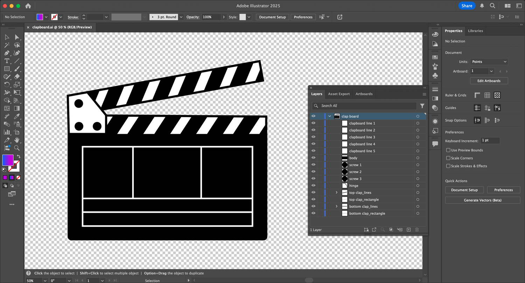
Task: Swap fill and stroke colors
Action: [19, 157]
